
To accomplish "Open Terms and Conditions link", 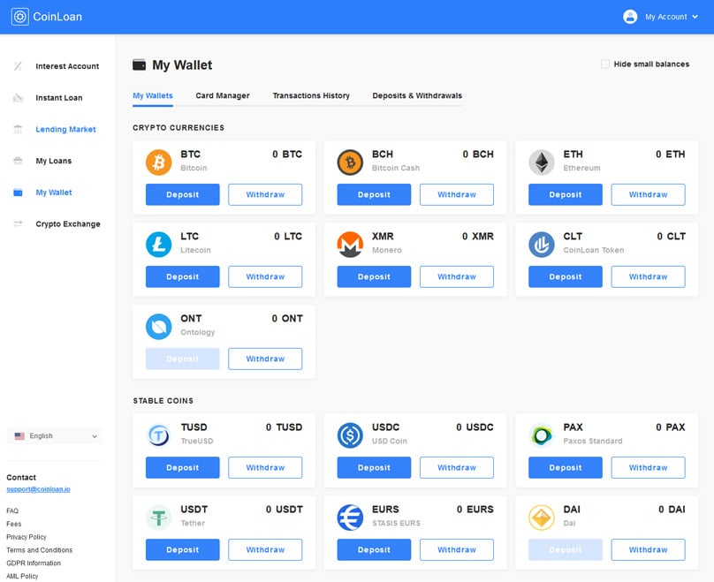I will coord(39,550).
